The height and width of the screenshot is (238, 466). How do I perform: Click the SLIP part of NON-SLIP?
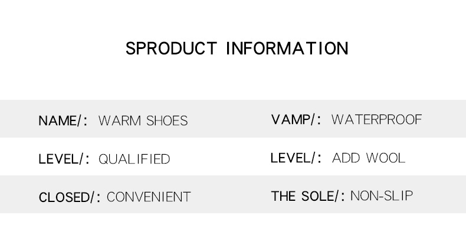[x=399, y=196]
